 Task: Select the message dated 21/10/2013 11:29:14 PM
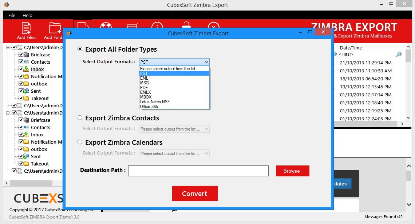point(365,63)
